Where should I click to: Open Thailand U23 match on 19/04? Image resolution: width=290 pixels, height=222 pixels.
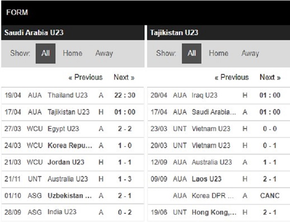pyautogui.click(x=72, y=95)
